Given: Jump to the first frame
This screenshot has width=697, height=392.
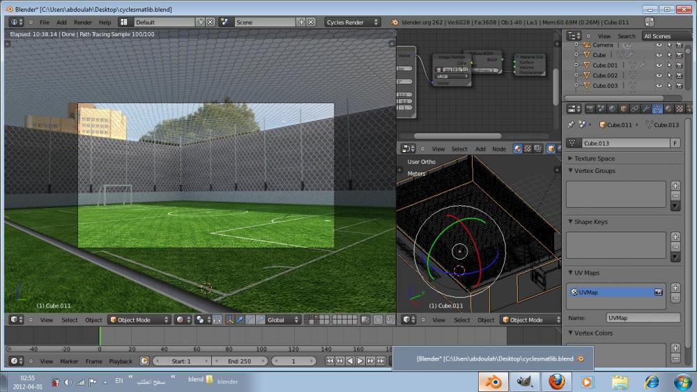Looking at the screenshot, I should [x=330, y=361].
